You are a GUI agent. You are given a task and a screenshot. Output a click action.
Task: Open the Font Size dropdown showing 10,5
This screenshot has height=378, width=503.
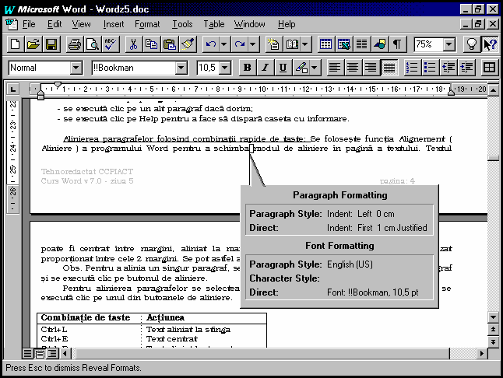pyautogui.click(x=225, y=68)
